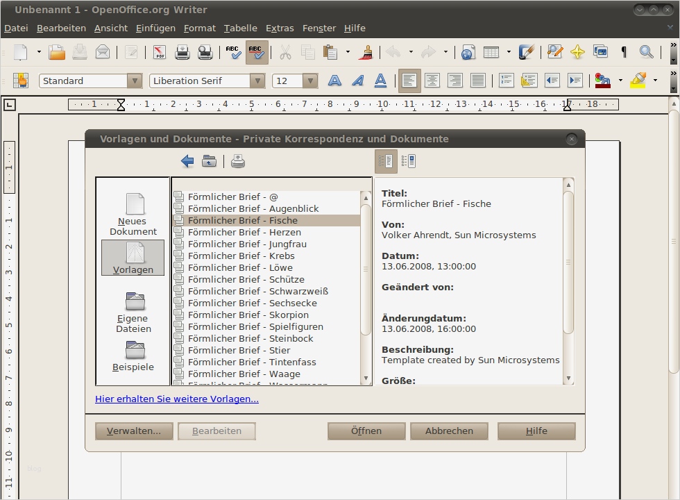Open the Tabelle menu
Screen dimensions: 680x500
(x=240, y=28)
